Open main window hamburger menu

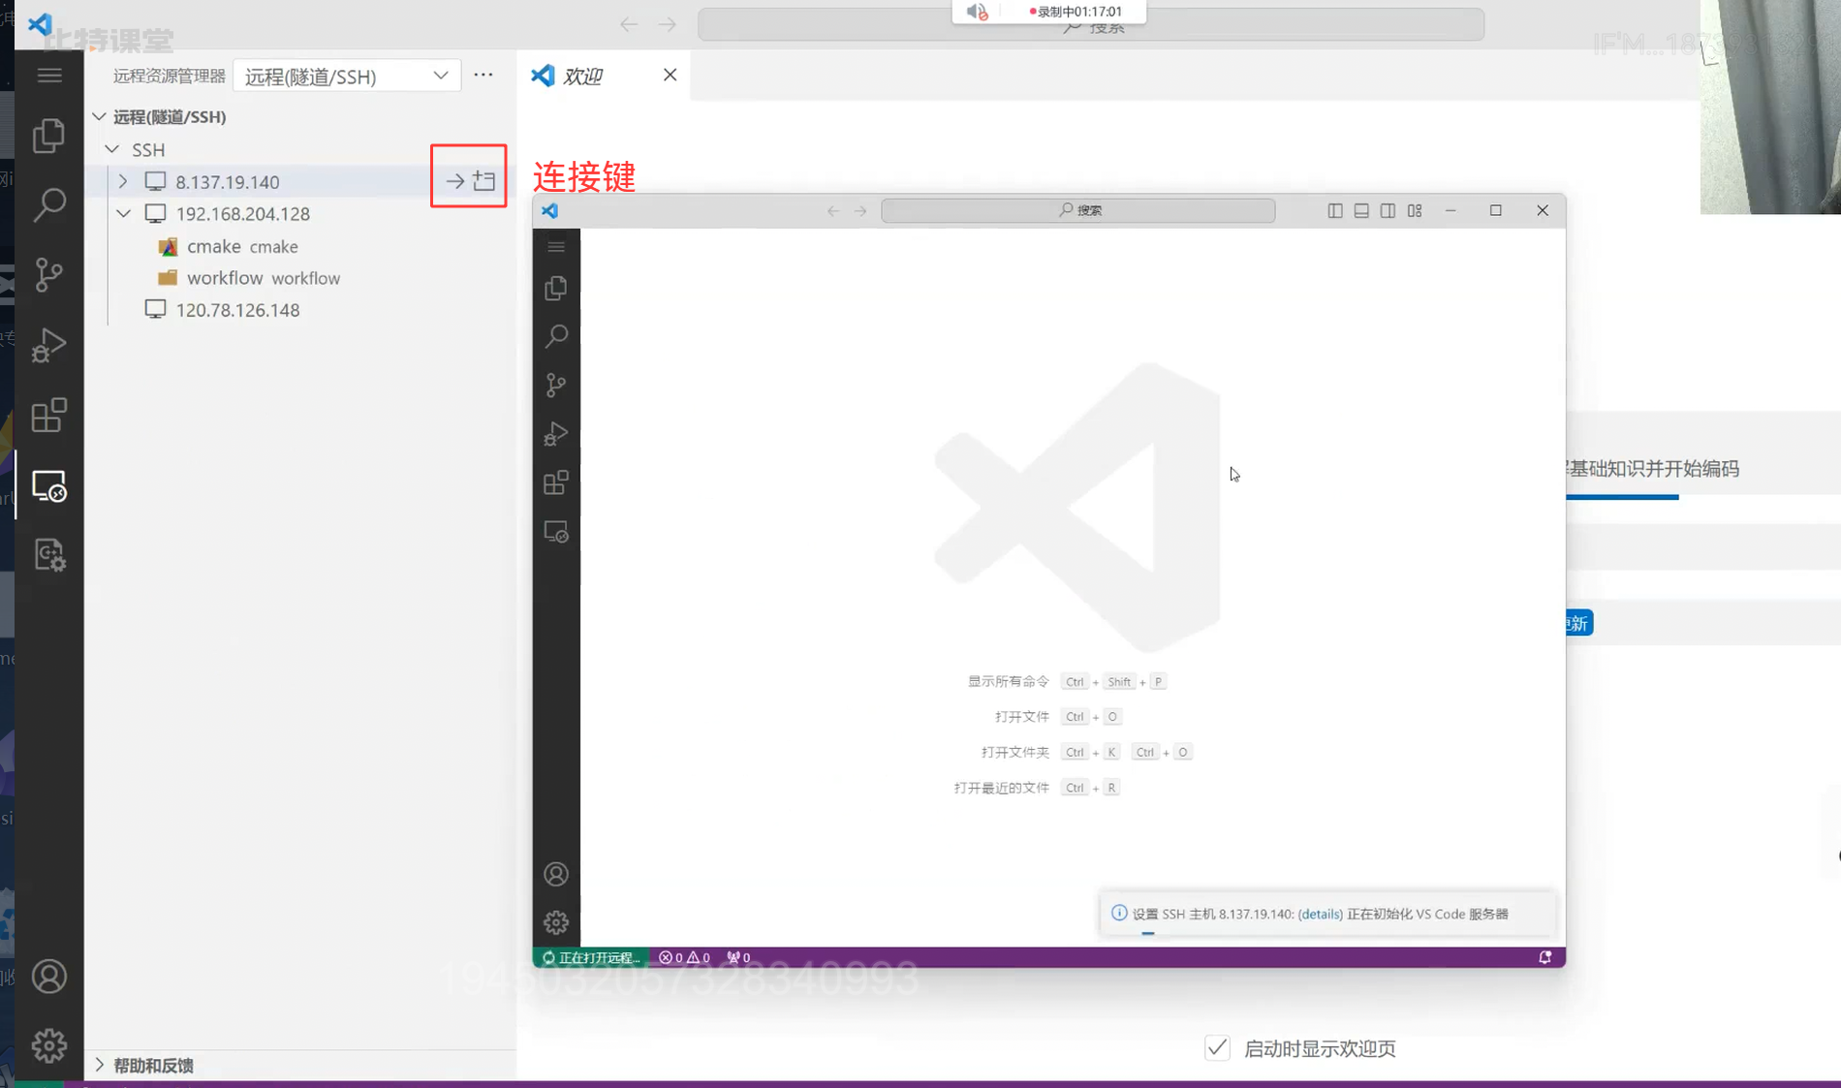click(49, 76)
